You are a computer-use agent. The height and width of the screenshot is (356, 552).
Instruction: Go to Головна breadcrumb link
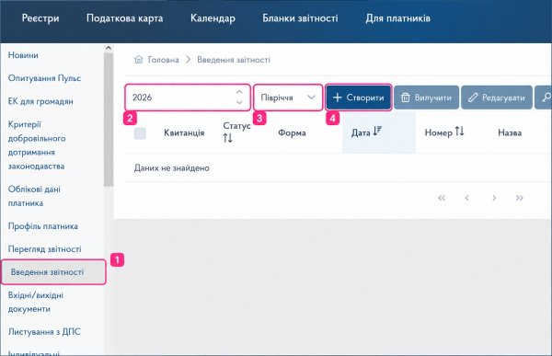click(163, 60)
